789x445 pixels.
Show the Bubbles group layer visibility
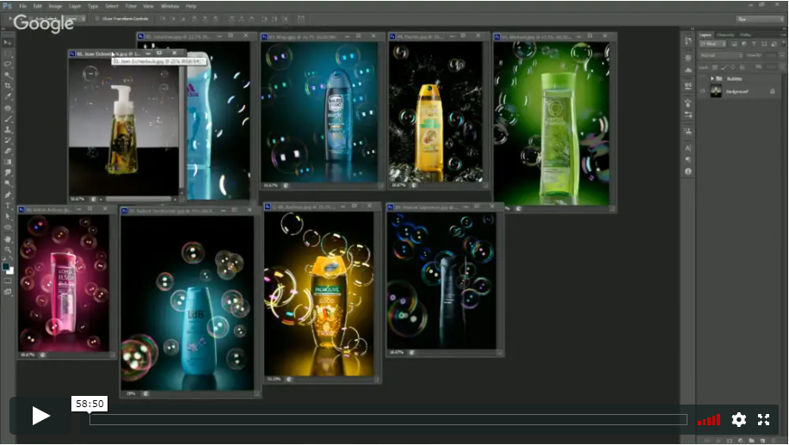click(x=702, y=78)
